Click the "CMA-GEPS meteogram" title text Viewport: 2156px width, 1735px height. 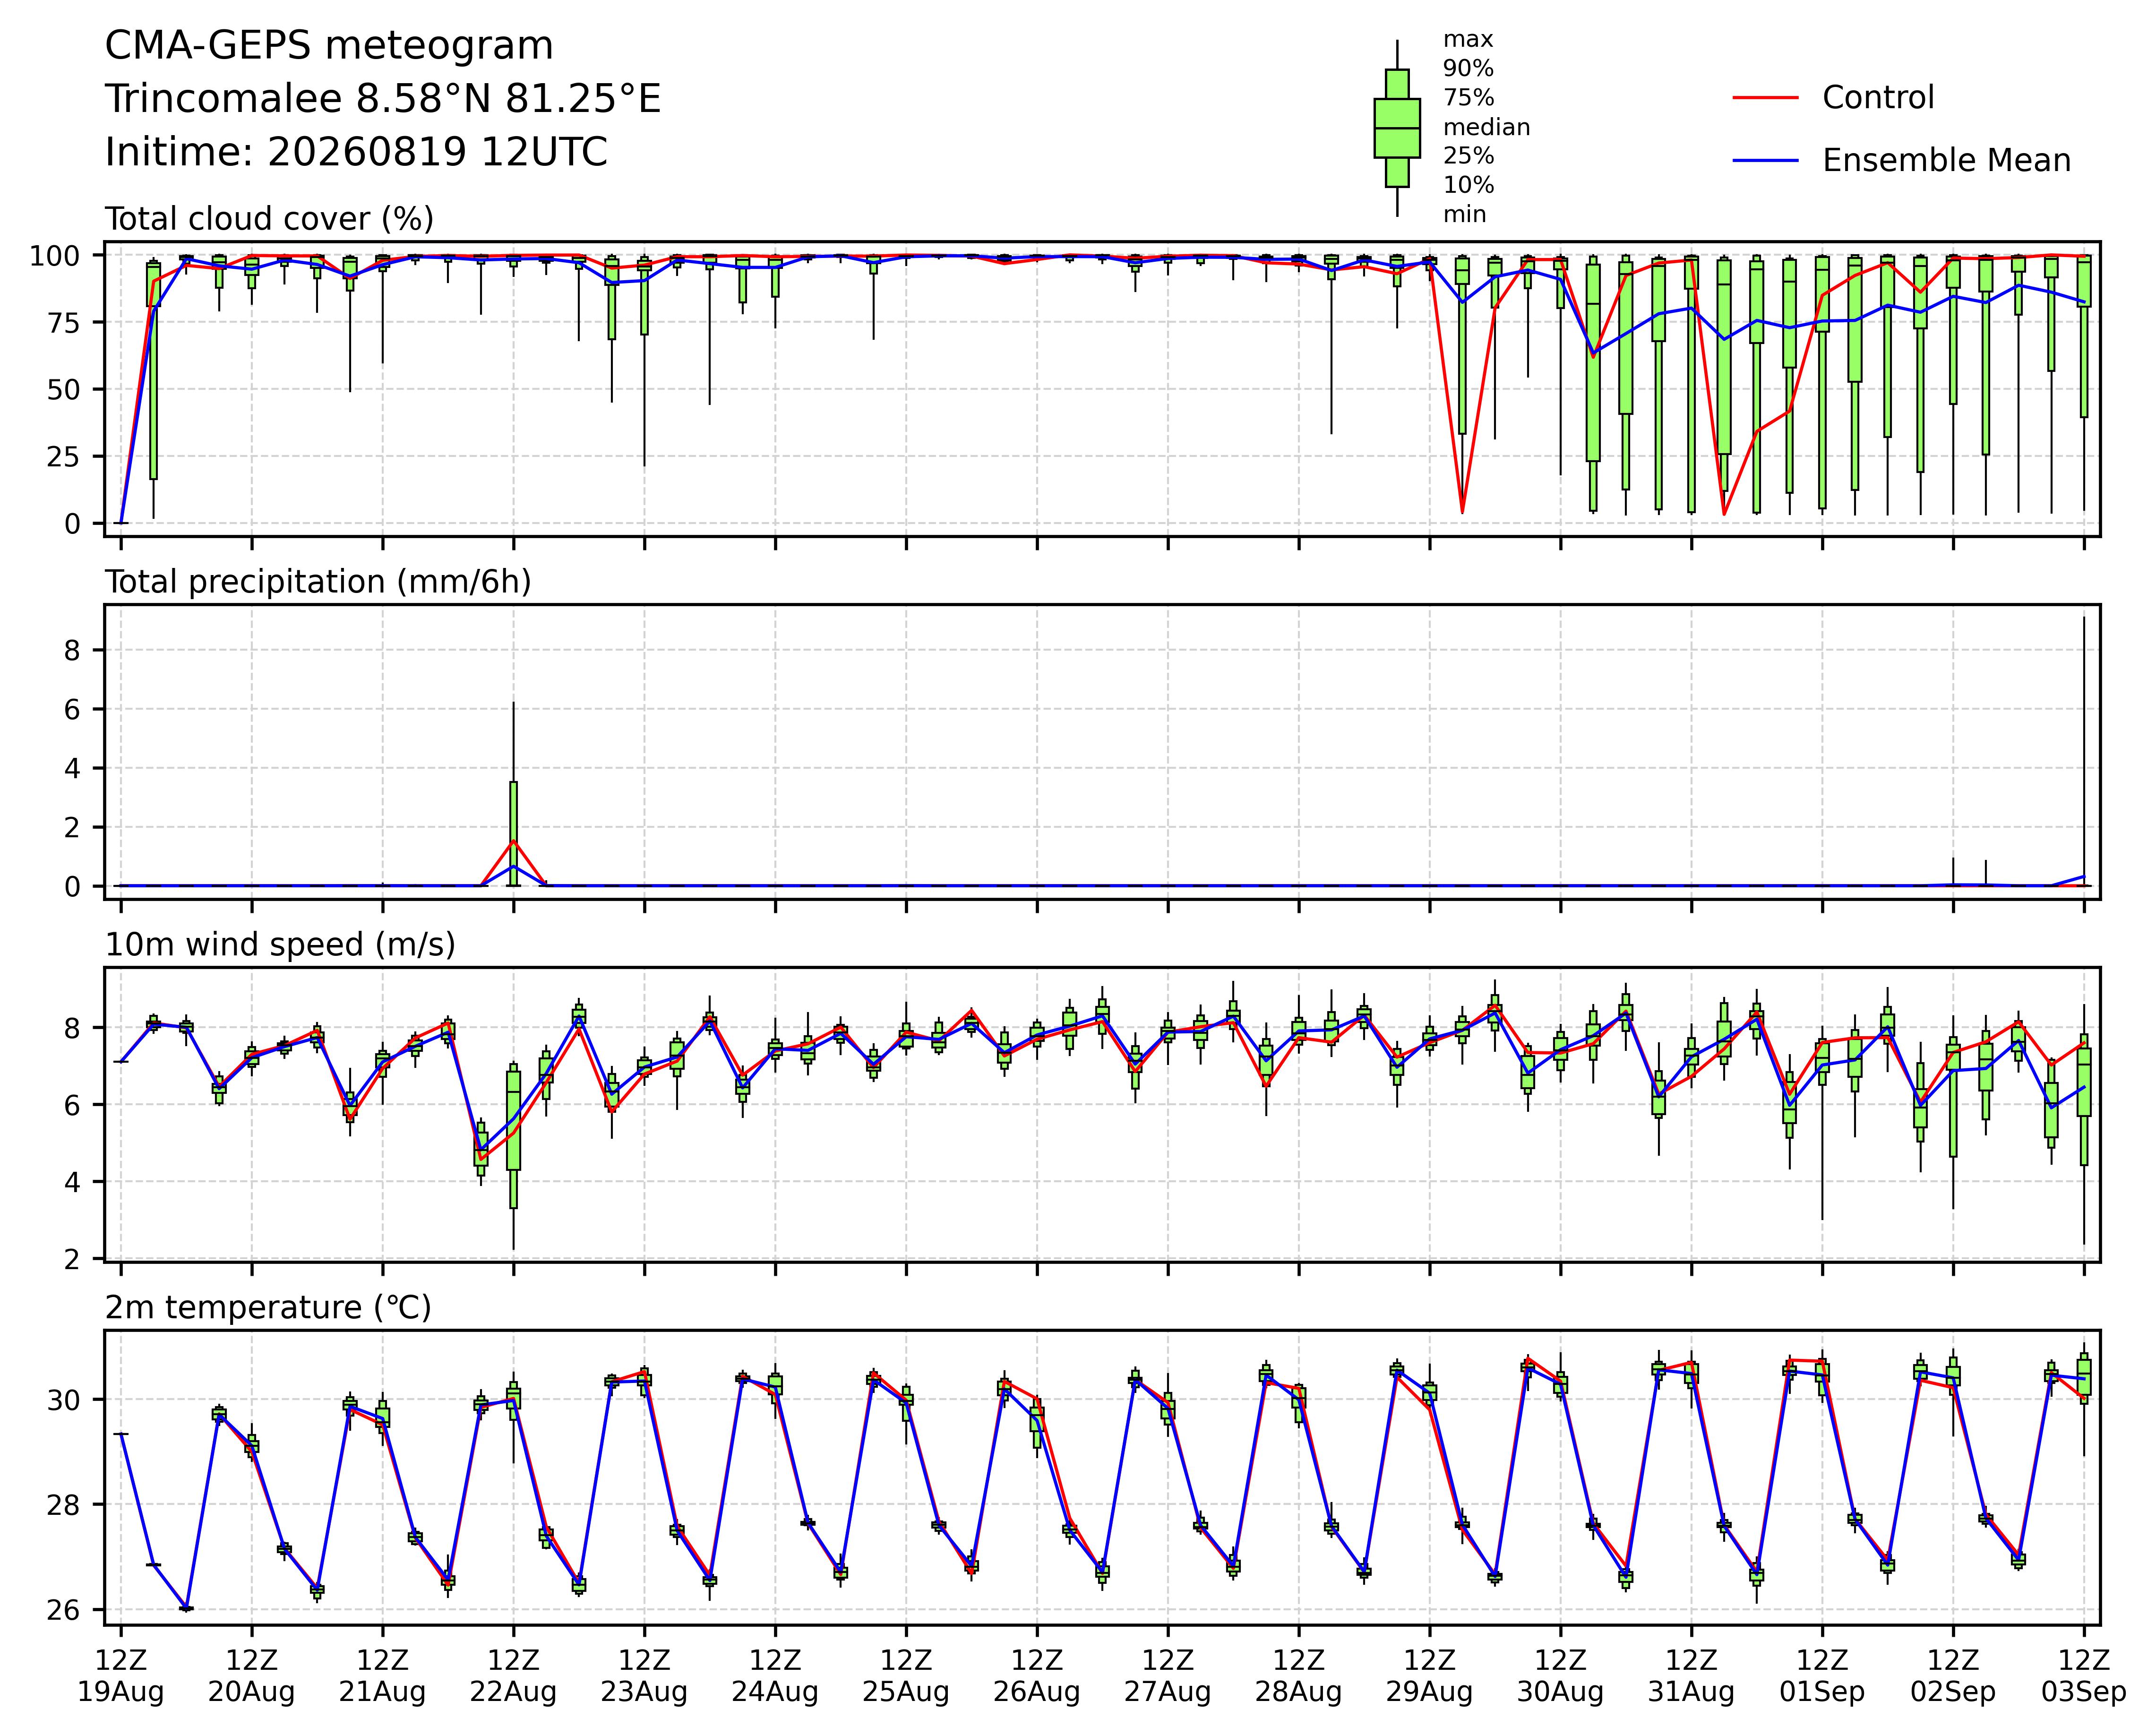[329, 47]
